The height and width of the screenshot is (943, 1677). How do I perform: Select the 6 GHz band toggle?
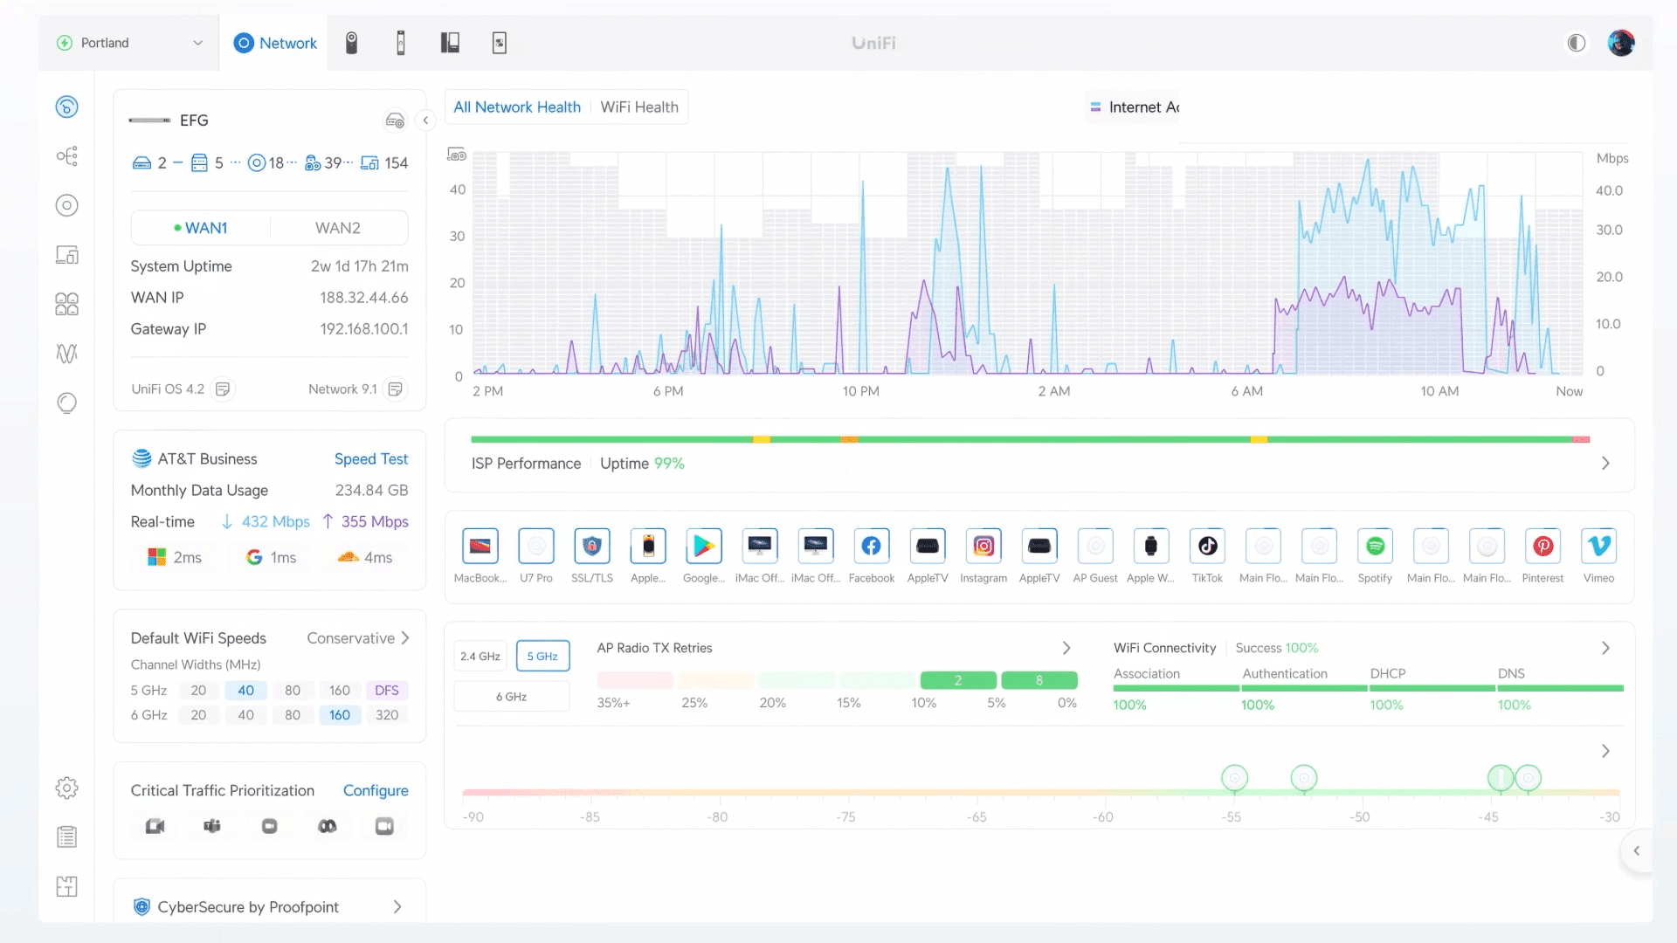(511, 697)
